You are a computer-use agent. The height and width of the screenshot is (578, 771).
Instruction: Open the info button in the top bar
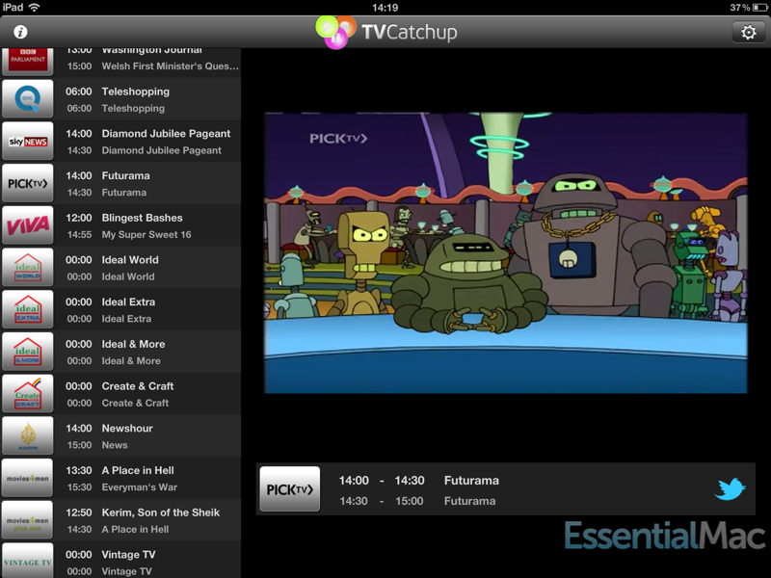coord(19,32)
